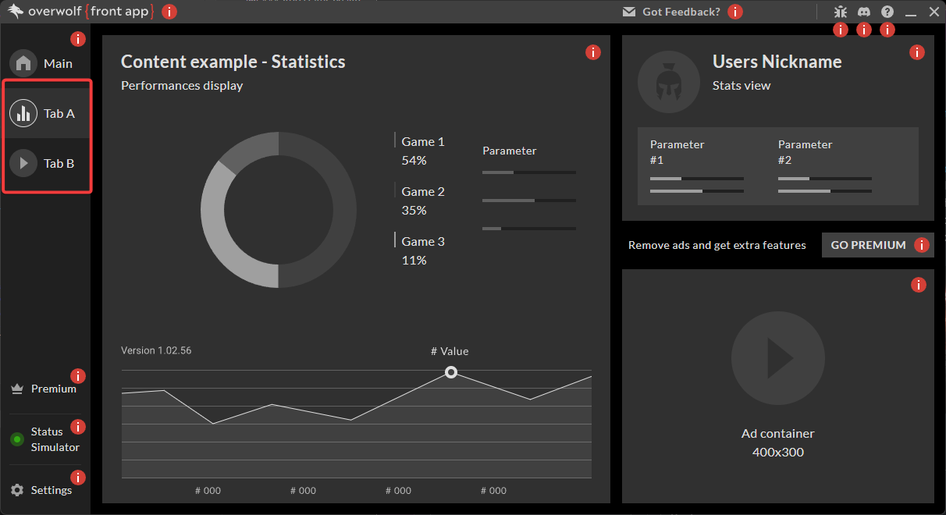Click the user helmet avatar icon
The width and height of the screenshot is (946, 515).
pyautogui.click(x=669, y=82)
